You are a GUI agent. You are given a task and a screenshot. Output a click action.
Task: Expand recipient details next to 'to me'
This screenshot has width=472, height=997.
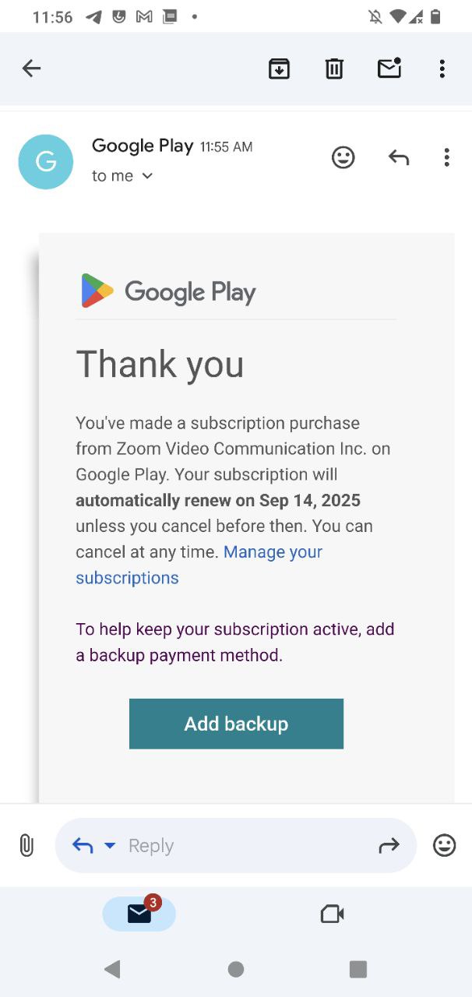(147, 176)
